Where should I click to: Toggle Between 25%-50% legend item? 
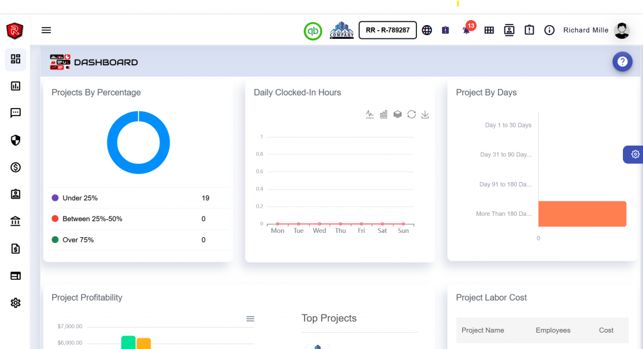click(x=92, y=219)
